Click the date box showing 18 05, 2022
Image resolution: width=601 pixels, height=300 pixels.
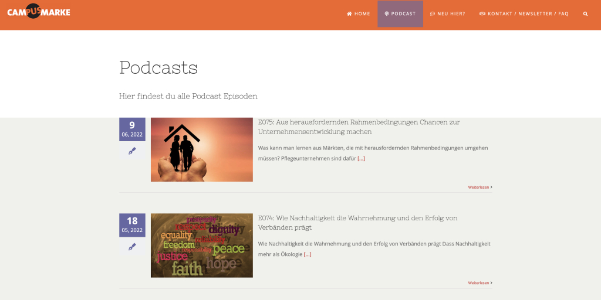point(132,224)
